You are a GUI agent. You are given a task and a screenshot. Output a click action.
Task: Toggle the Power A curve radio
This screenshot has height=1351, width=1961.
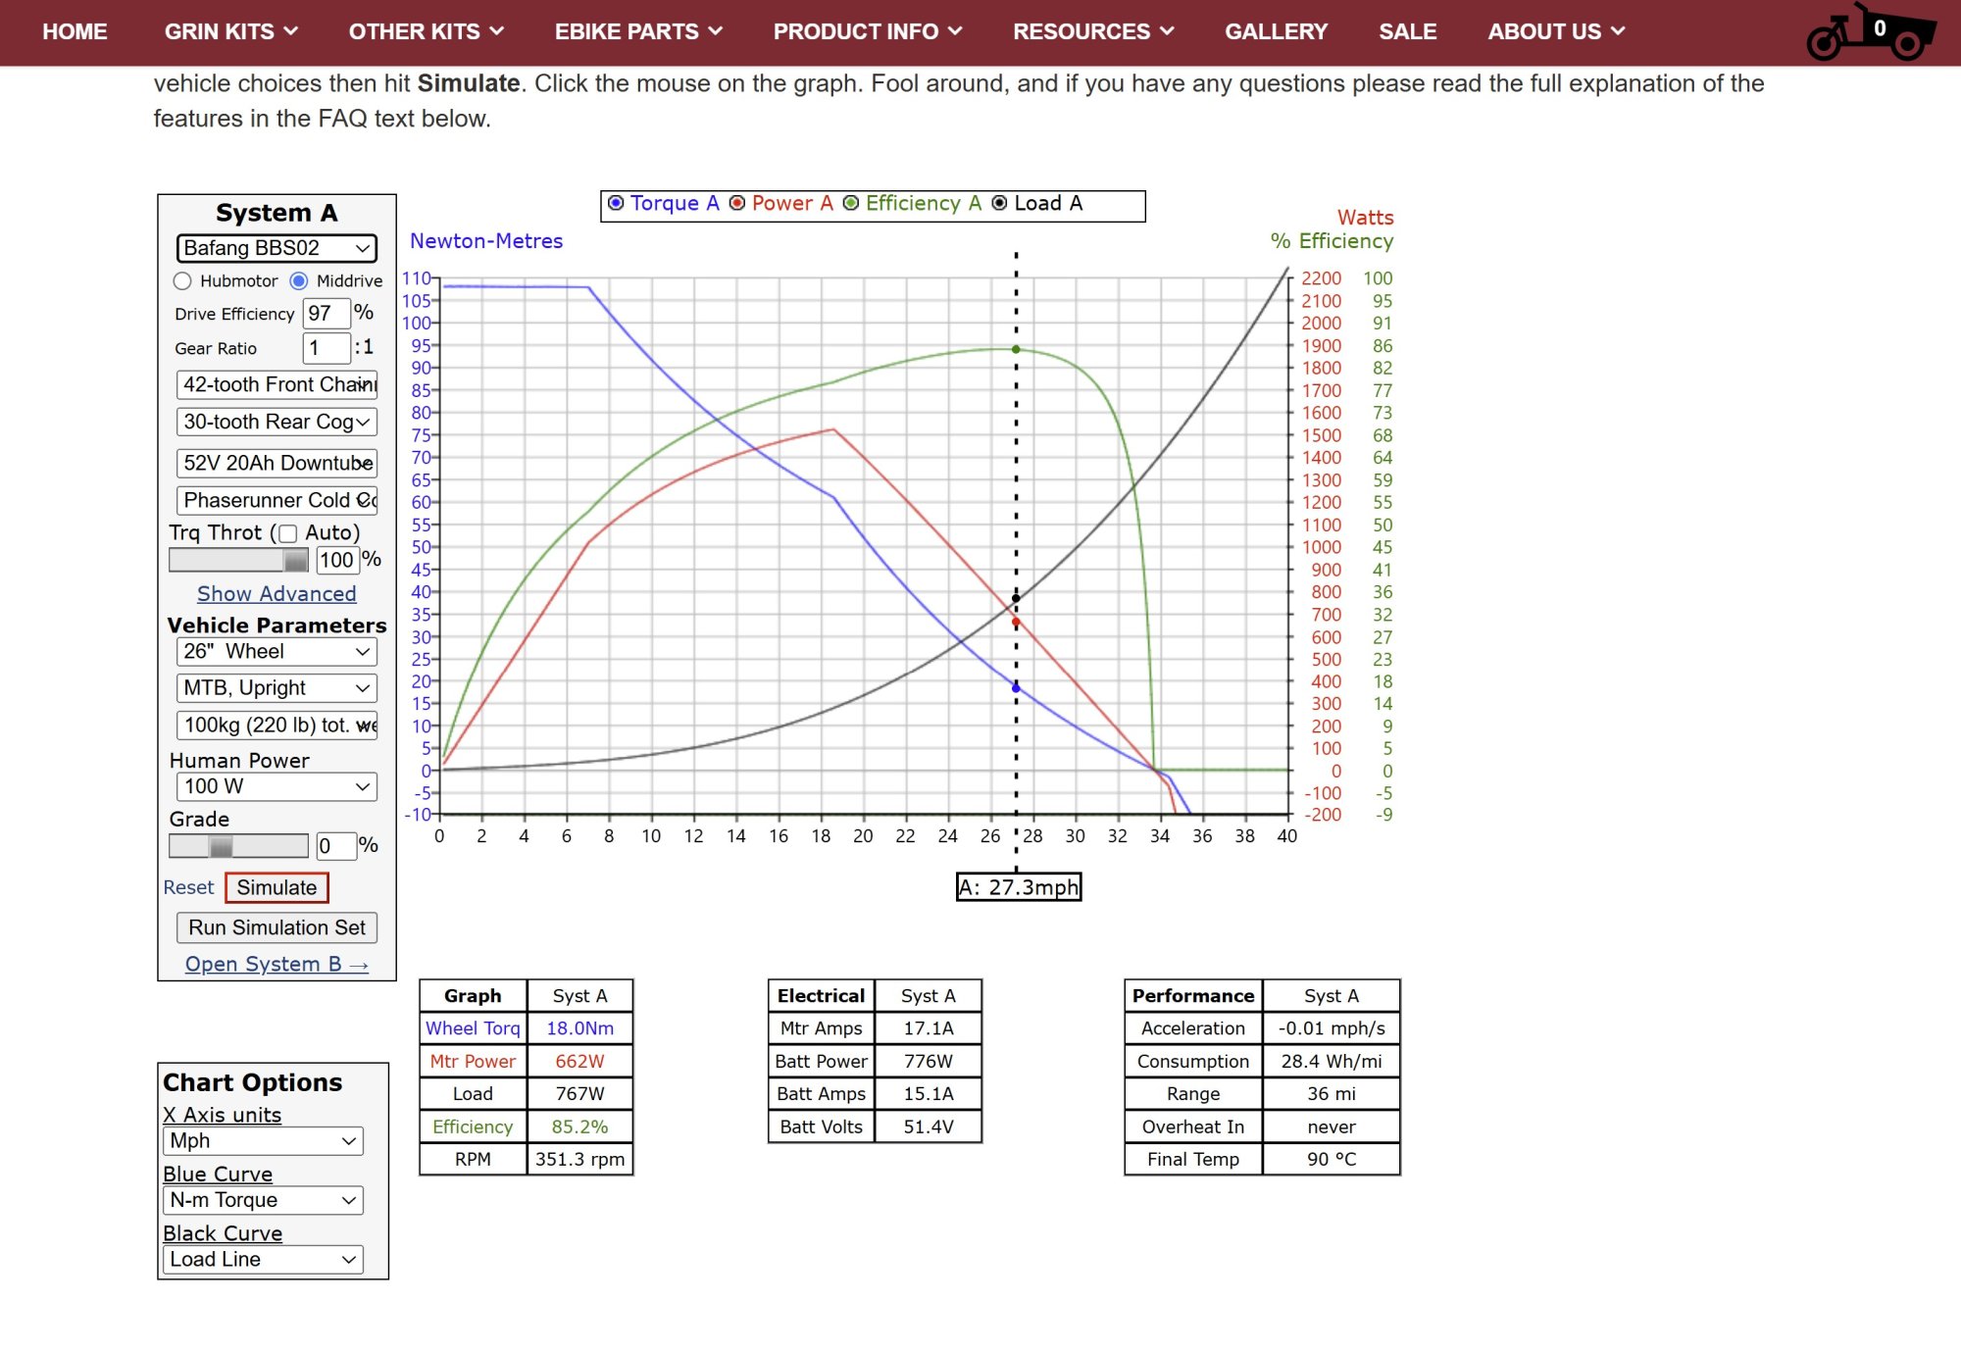[x=737, y=203]
